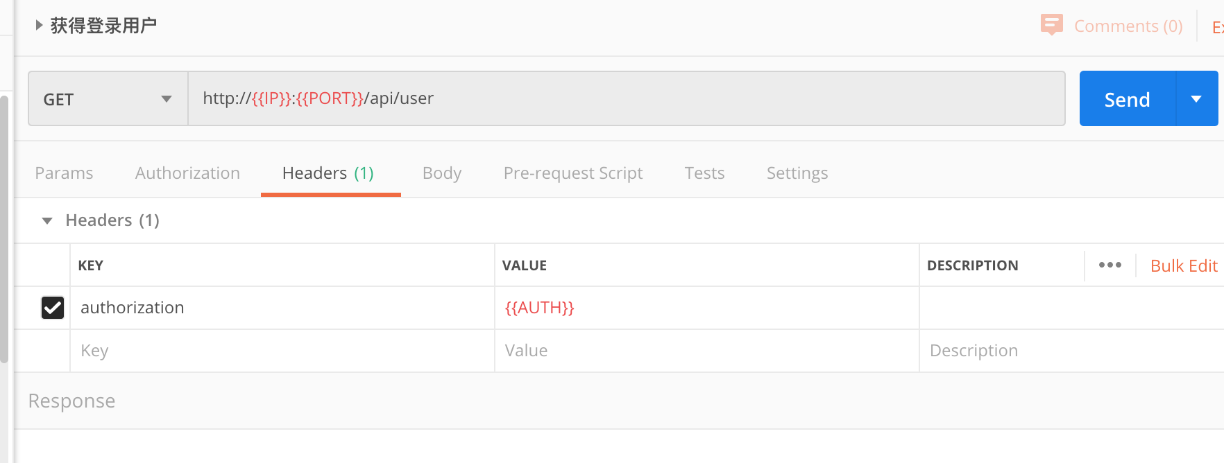Open the three-dots column options menu
Screen dimensions: 1224x463
click(1110, 265)
